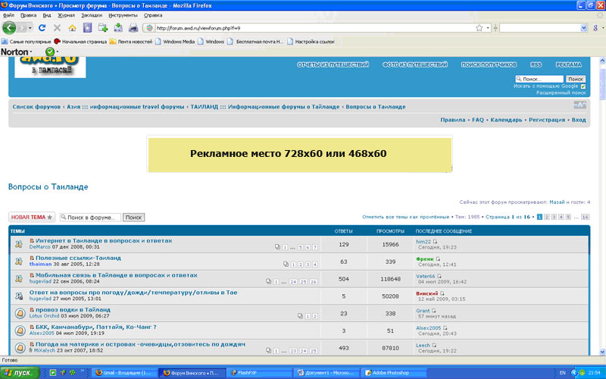Bookmark this page with the address bar star
The width and height of the screenshot is (606, 379).
click(x=479, y=28)
